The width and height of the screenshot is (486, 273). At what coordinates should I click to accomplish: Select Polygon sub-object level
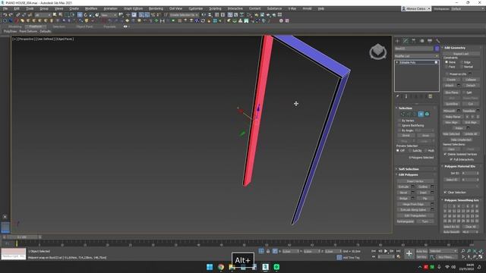pyautogui.click(x=421, y=115)
